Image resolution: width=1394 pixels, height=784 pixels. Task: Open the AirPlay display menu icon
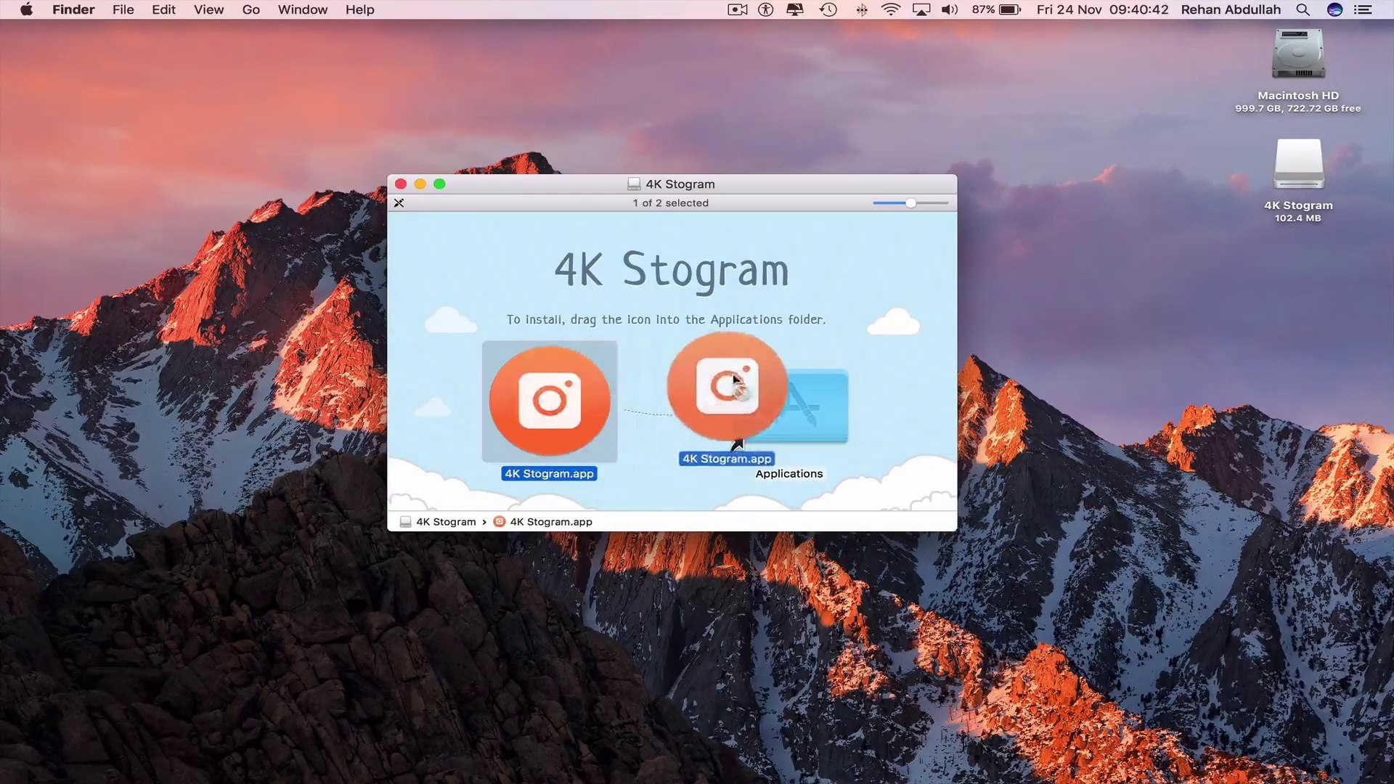pos(921,10)
